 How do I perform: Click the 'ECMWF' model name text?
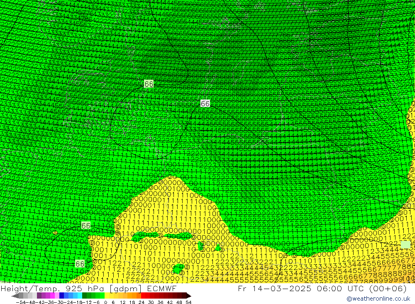point(162,288)
